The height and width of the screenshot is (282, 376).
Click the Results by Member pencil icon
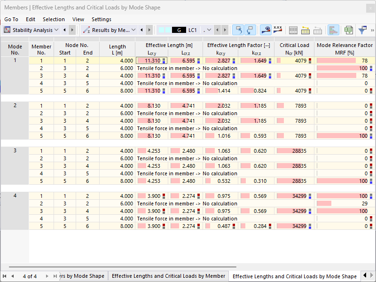pyautogui.click(x=86, y=30)
